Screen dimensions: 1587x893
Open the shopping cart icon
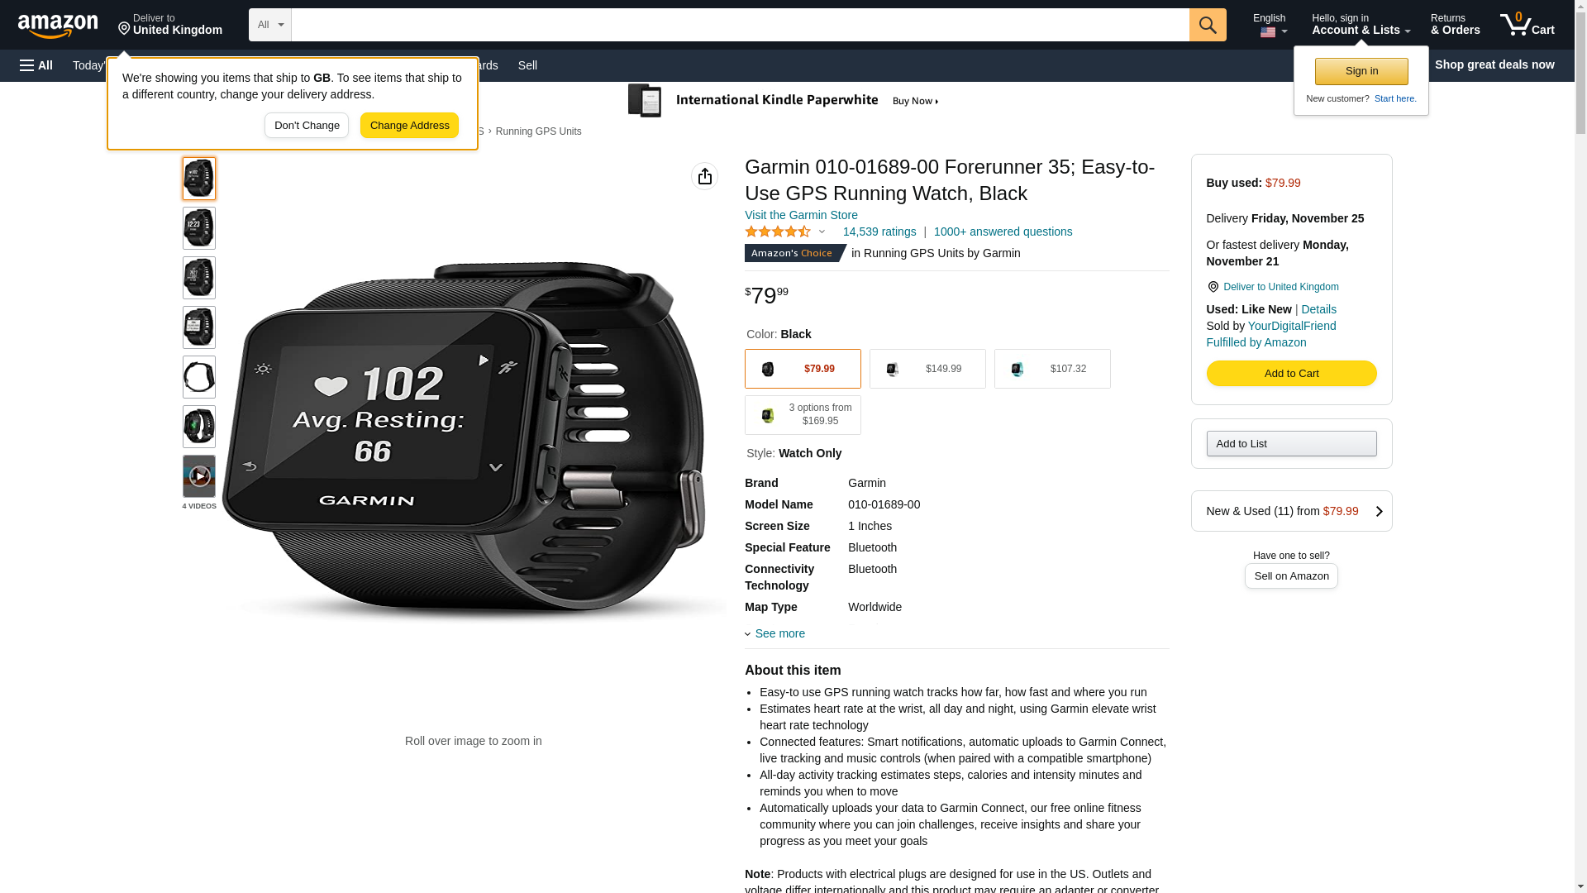[x=1527, y=25]
